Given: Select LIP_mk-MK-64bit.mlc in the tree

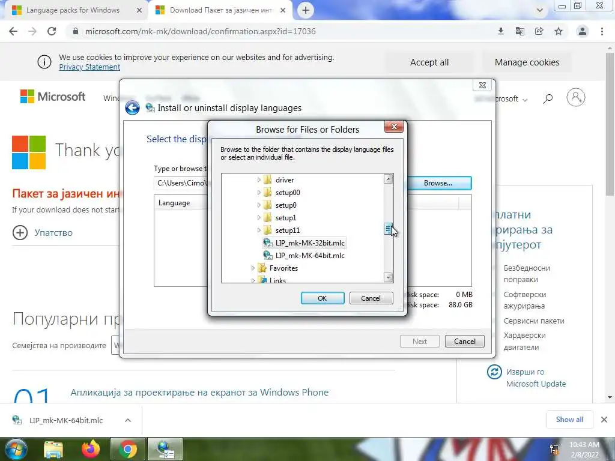Looking at the screenshot, I should [310, 256].
